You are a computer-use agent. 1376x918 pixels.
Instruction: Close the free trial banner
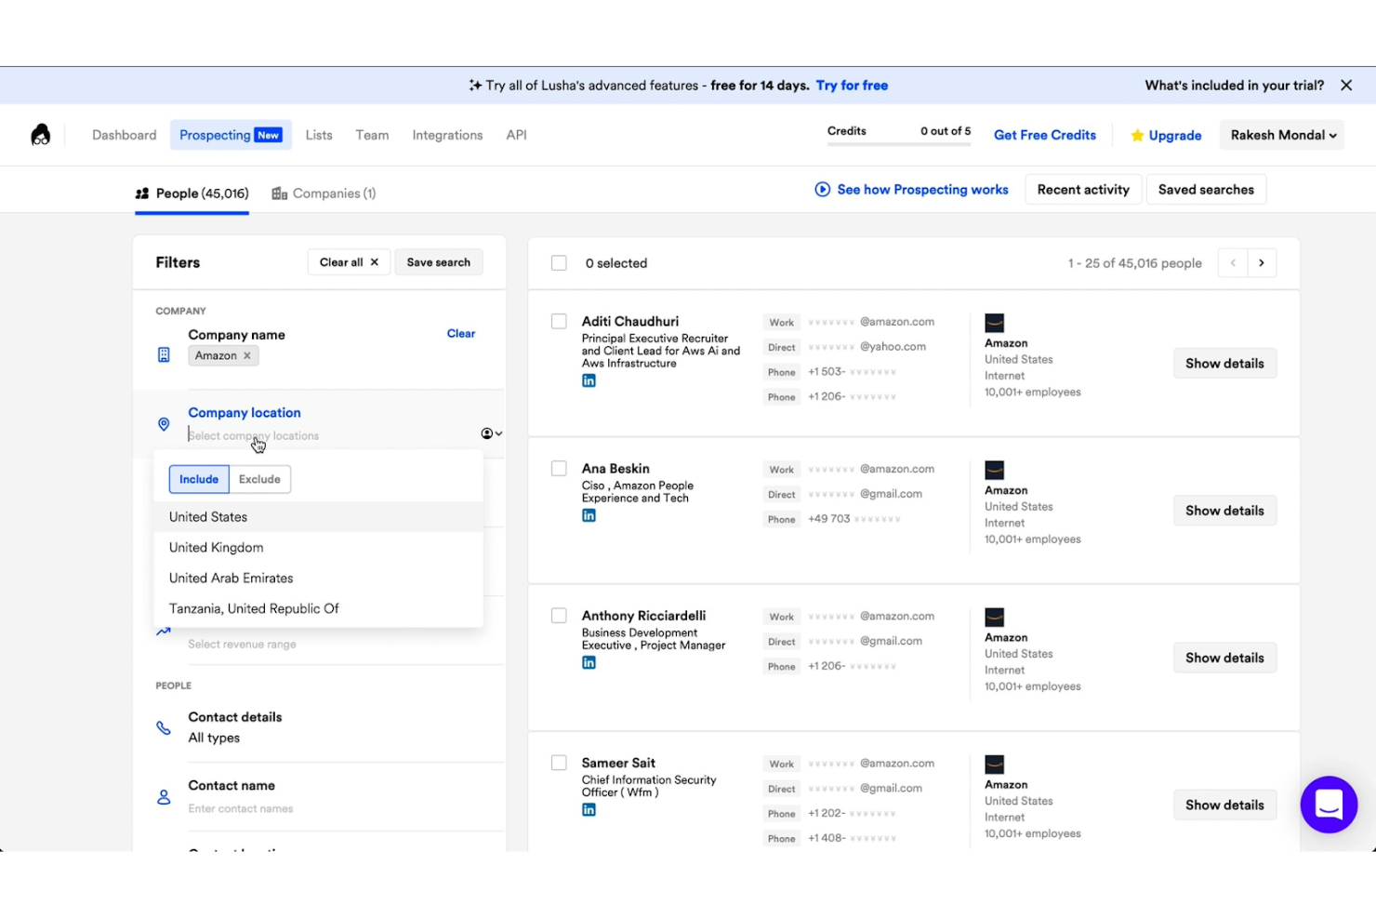[1345, 86]
